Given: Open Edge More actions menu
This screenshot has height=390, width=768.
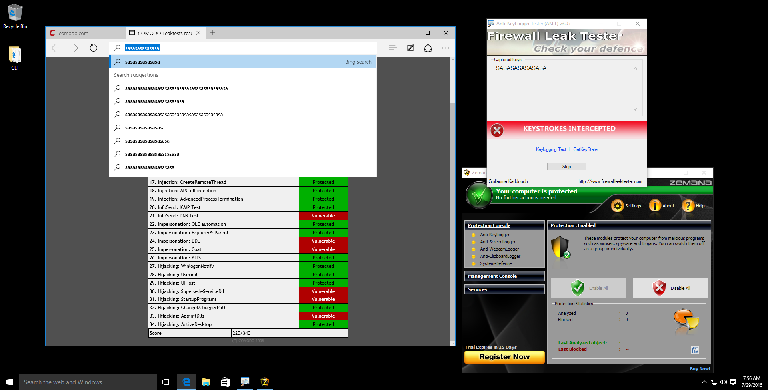Looking at the screenshot, I should tap(446, 48).
